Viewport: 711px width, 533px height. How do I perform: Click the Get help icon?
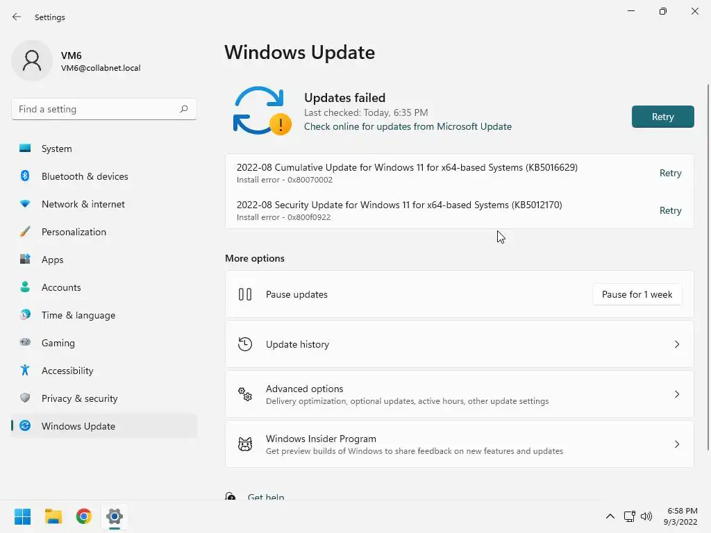click(x=231, y=497)
